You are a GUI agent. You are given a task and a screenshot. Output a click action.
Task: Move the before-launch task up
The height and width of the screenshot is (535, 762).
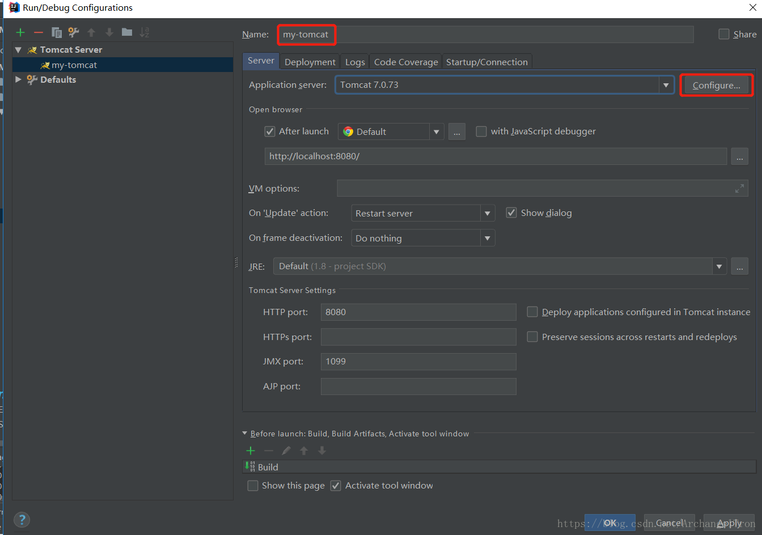[304, 451]
